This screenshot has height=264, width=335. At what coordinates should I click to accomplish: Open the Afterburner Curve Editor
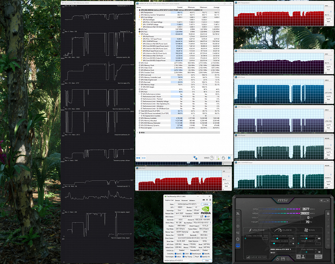(256, 257)
